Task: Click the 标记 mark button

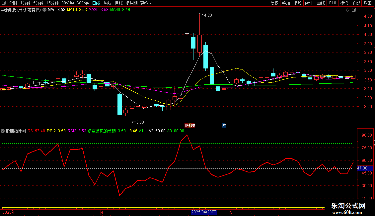Action: (344, 3)
